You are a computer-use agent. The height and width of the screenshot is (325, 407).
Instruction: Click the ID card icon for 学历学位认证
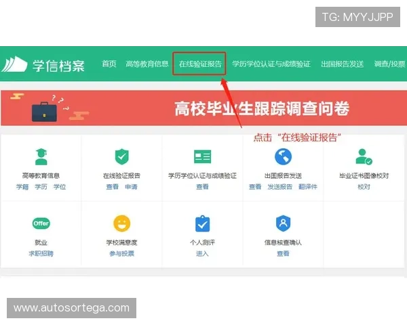[x=202, y=156]
